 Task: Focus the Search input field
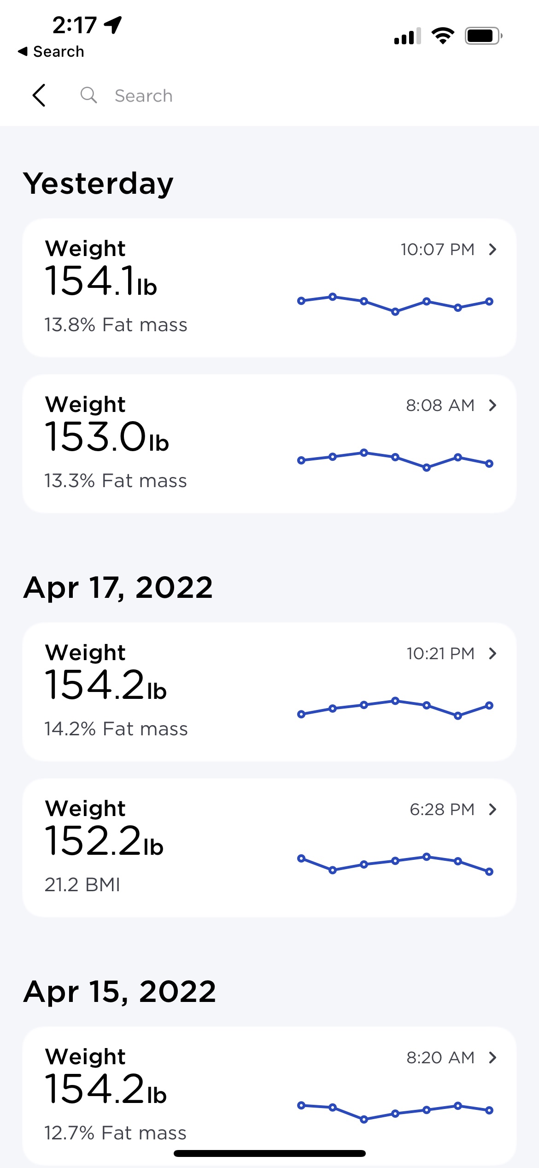pos(295,95)
